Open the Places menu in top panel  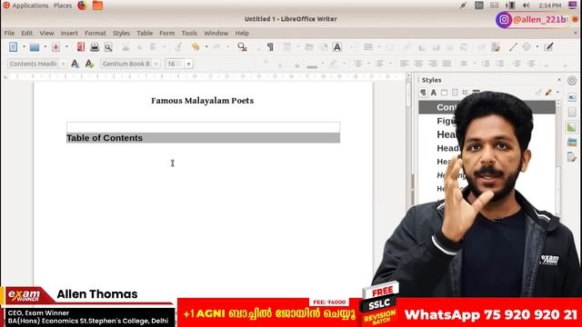(63, 5)
